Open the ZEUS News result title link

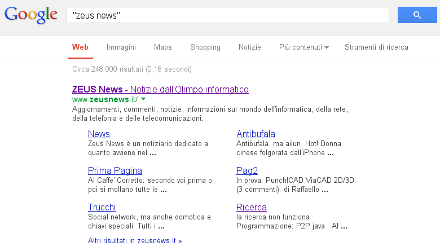pos(160,89)
